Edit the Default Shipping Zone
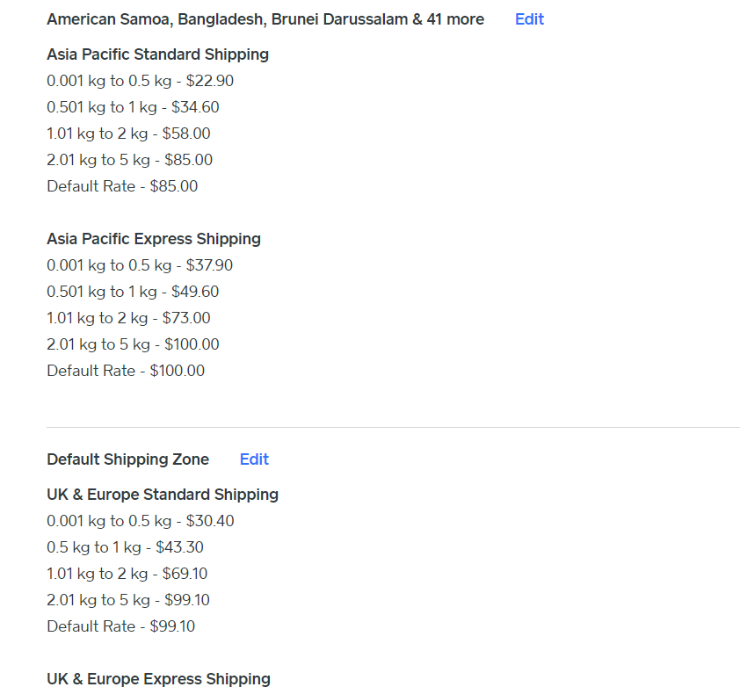 pos(254,459)
